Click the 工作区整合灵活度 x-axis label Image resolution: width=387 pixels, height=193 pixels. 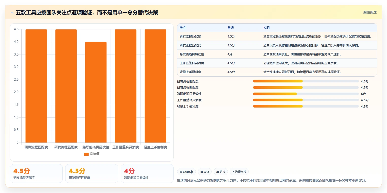[126, 147]
